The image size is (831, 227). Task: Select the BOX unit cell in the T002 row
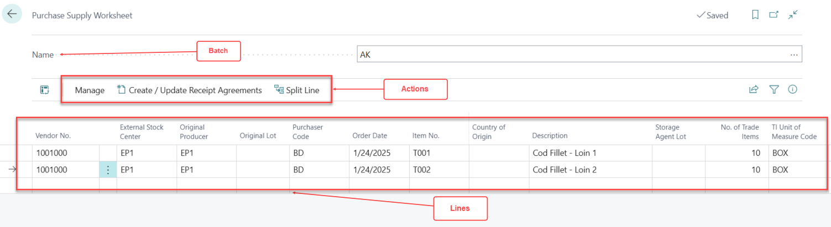pyautogui.click(x=780, y=170)
